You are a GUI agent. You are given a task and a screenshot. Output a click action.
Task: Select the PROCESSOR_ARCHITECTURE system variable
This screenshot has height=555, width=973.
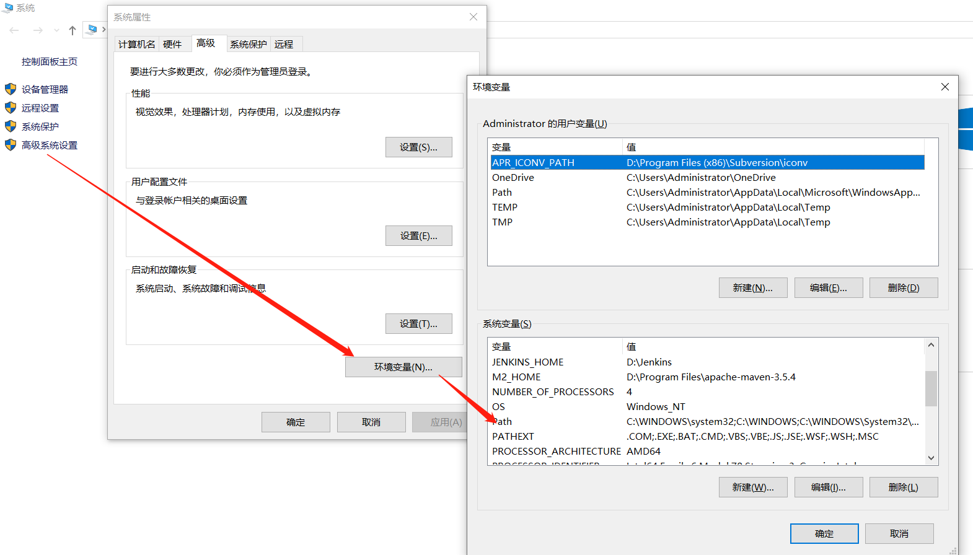(707, 451)
